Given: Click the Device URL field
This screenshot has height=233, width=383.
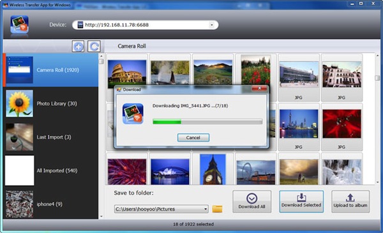Looking at the screenshot, I should pyautogui.click(x=145, y=25).
